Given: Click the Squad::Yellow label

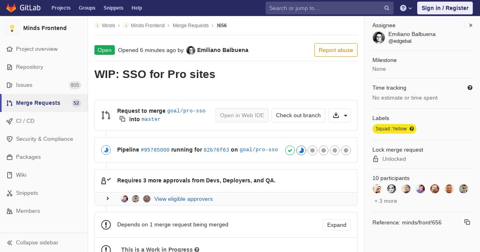Looking at the screenshot, I should pyautogui.click(x=391, y=129).
